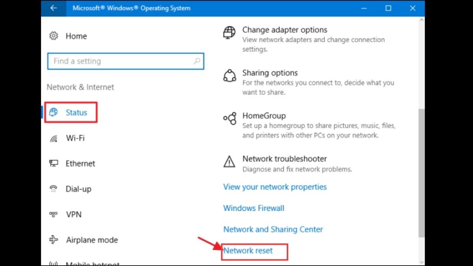Open Sharing options icon

tap(229, 75)
